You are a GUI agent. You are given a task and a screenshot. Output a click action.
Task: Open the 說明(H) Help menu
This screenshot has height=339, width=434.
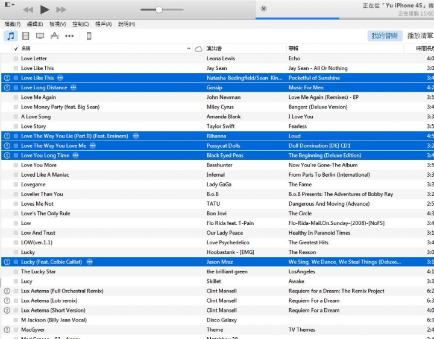click(127, 24)
